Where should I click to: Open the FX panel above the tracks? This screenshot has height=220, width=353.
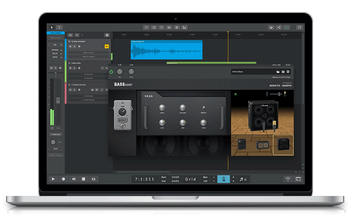76,35
